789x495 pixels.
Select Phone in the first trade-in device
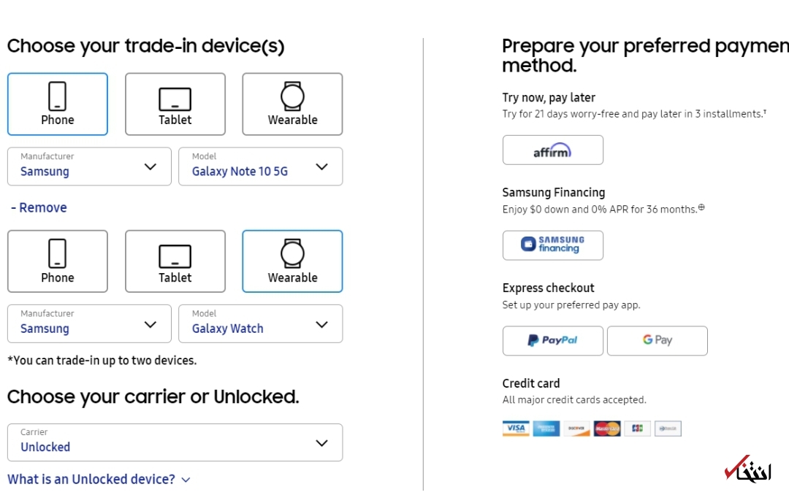(58, 104)
